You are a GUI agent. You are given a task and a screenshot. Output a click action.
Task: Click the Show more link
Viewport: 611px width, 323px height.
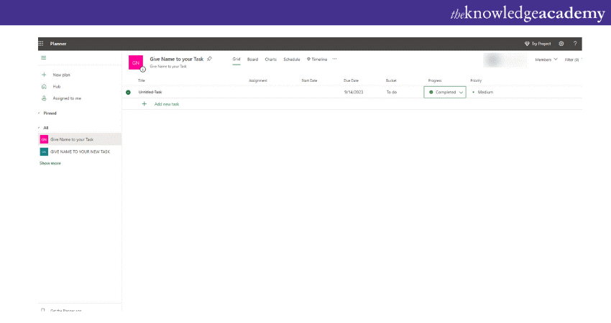[50, 163]
